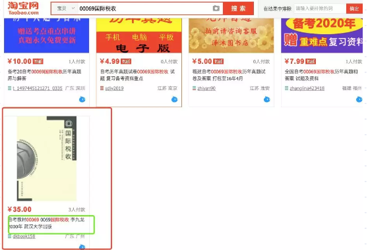Click 江苏 南京 location text
This screenshot has width=368, height=250.
point(168,88)
